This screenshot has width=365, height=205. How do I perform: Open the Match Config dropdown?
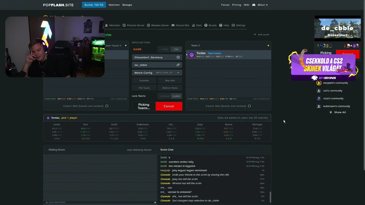click(x=157, y=73)
